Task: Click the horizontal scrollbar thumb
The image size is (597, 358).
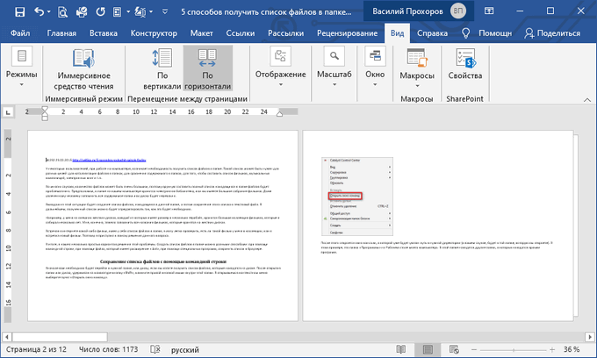Action: [x=60, y=337]
